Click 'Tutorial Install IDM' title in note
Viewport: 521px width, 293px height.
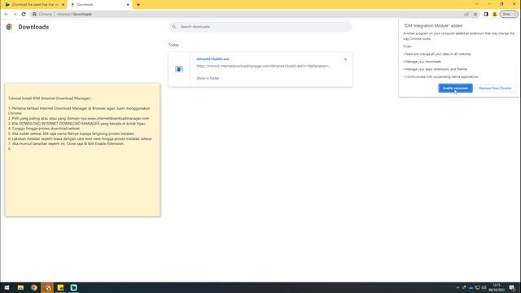pos(50,98)
